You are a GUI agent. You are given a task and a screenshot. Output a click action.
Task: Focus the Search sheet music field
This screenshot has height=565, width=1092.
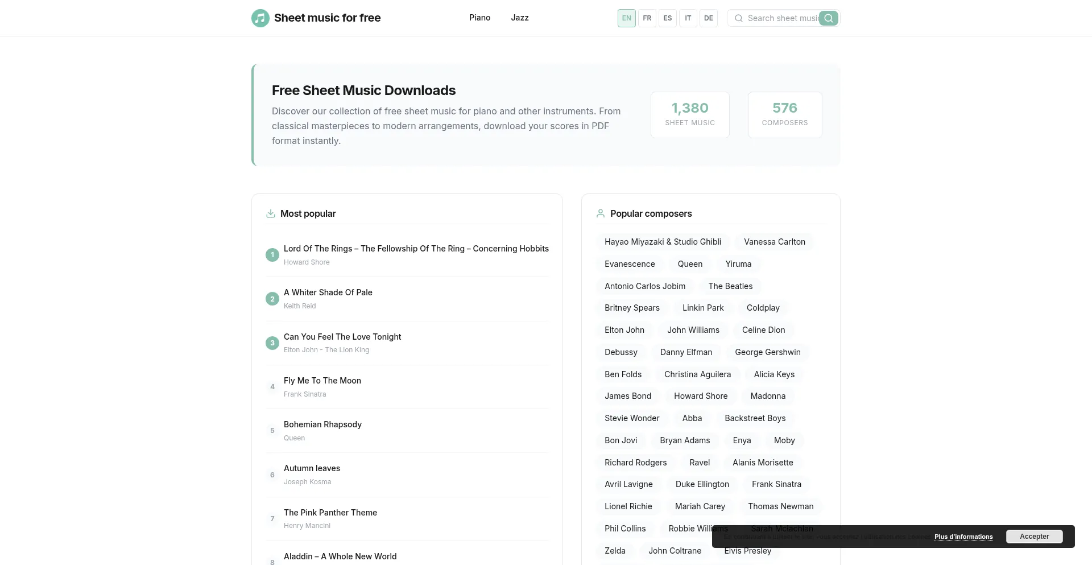[x=783, y=18]
